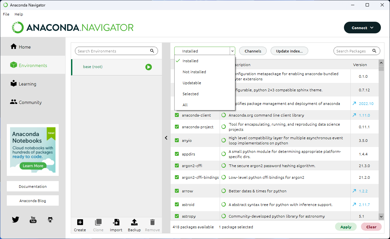
Task: Import an environment
Action: (116, 224)
